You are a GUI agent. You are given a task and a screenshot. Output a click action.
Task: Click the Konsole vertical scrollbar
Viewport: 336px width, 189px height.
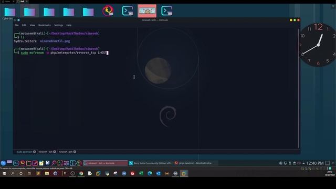coord(299,88)
